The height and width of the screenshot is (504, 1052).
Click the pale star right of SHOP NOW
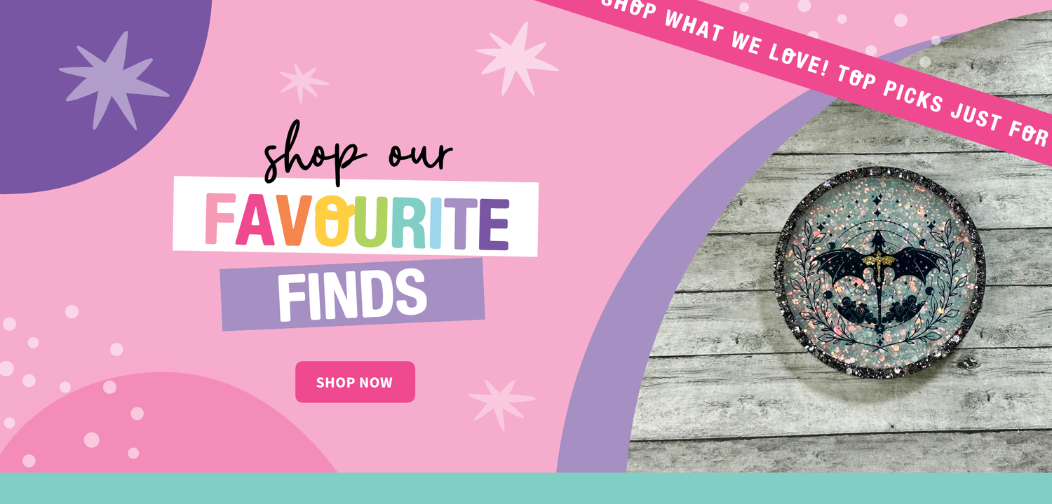(501, 404)
